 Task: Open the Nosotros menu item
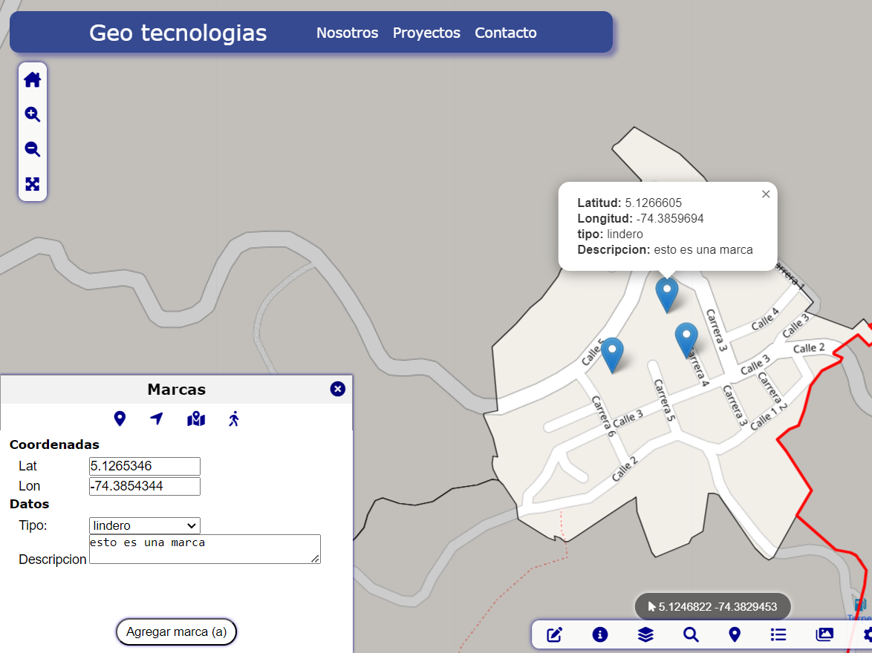click(347, 33)
